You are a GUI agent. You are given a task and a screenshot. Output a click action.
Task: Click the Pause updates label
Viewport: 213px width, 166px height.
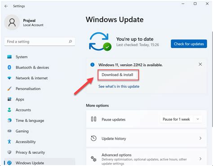click(113, 119)
